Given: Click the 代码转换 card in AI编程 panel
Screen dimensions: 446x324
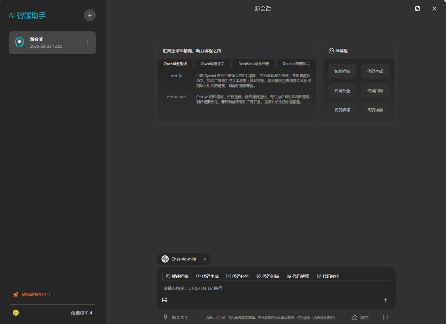Looking at the screenshot, I should [375, 110].
